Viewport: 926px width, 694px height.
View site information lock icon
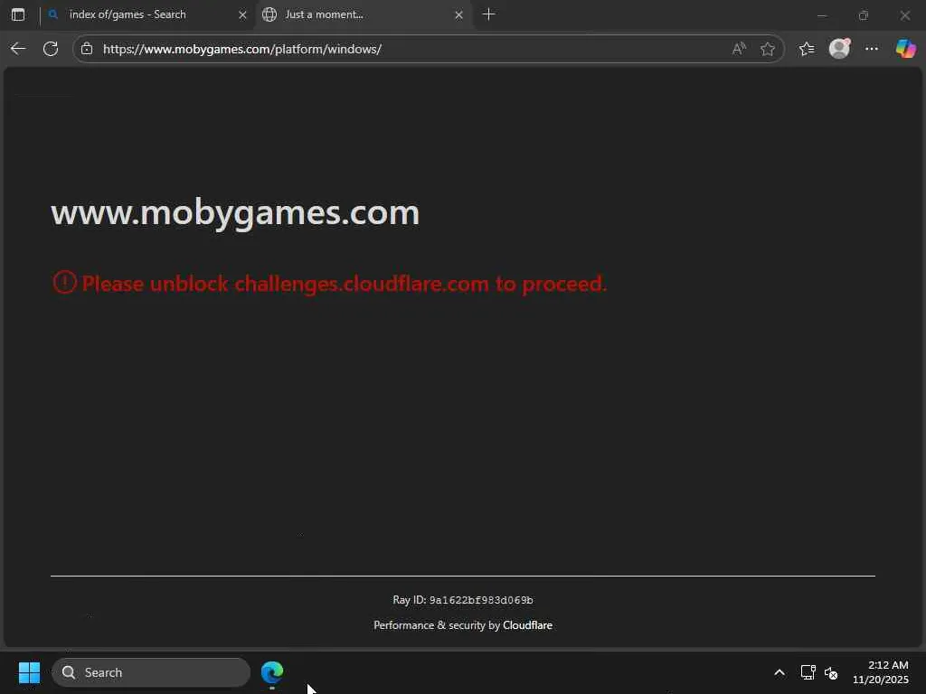pos(87,49)
